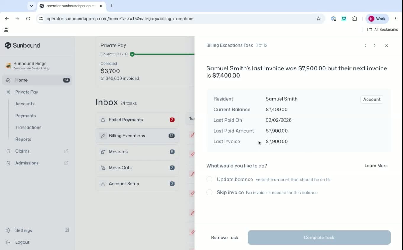Click the Last Paid On date 02/02/2026
This screenshot has height=250, width=403.
point(279,120)
